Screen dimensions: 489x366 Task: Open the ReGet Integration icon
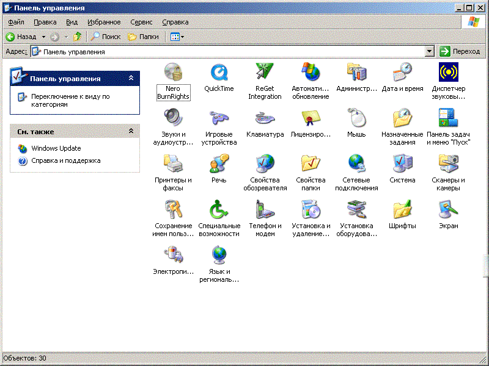(265, 73)
